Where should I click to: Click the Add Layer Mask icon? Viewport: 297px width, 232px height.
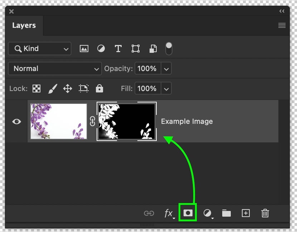(188, 213)
